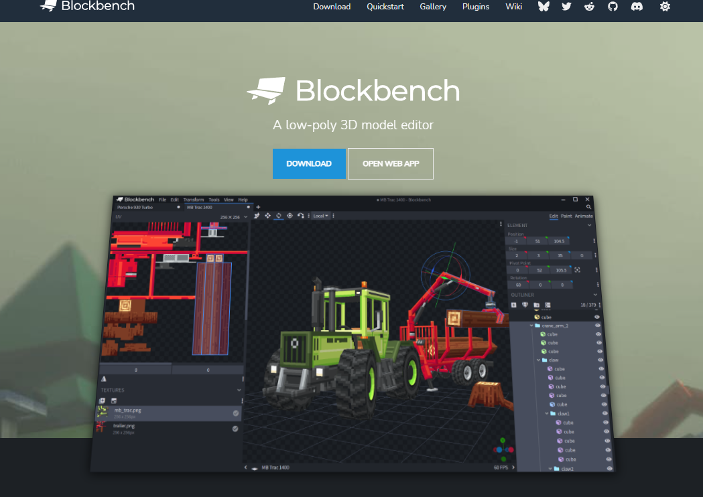Open the 256 X 256 UV size dropdown

click(x=233, y=217)
